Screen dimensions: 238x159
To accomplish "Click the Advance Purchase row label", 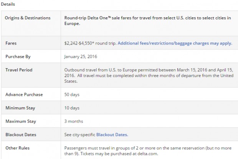I will click(24, 95).
